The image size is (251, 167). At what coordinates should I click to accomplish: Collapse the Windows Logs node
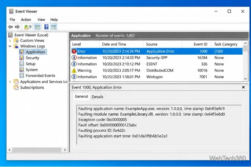pos(10,46)
